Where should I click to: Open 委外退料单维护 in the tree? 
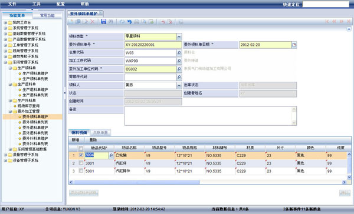(x=35, y=128)
